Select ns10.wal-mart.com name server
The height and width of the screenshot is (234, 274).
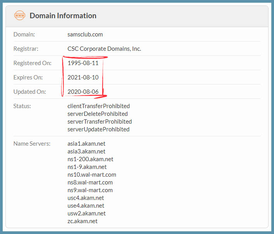(x=92, y=175)
